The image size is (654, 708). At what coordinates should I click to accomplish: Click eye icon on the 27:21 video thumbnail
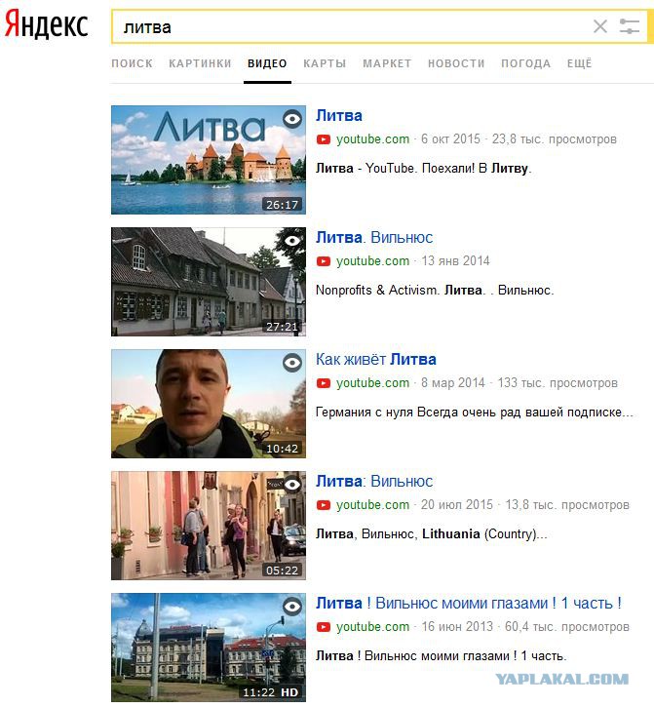click(x=292, y=241)
